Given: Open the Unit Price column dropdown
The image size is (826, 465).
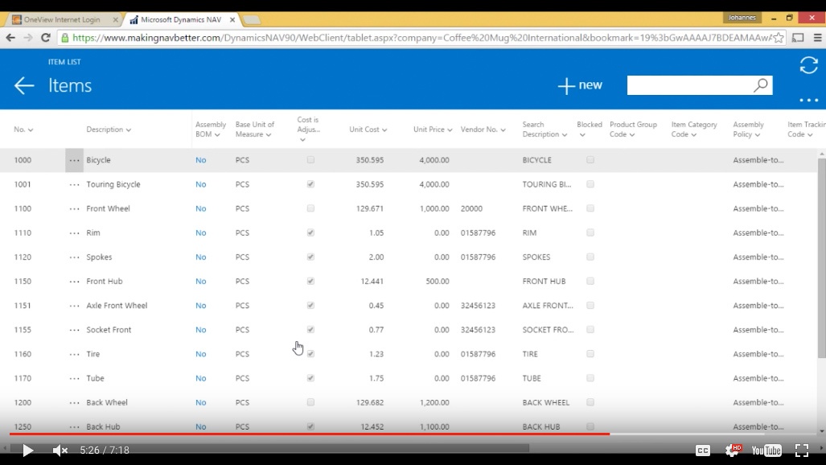Looking at the screenshot, I should click(450, 130).
